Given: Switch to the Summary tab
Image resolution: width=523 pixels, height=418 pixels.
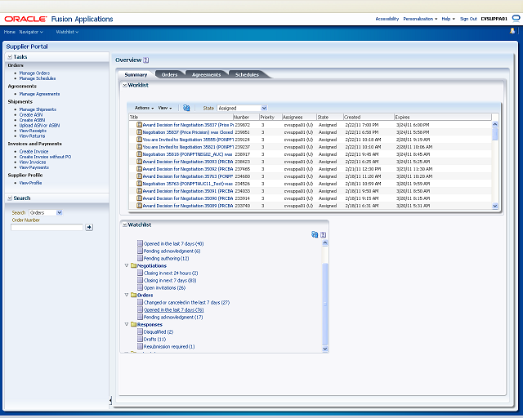Looking at the screenshot, I should click(136, 74).
